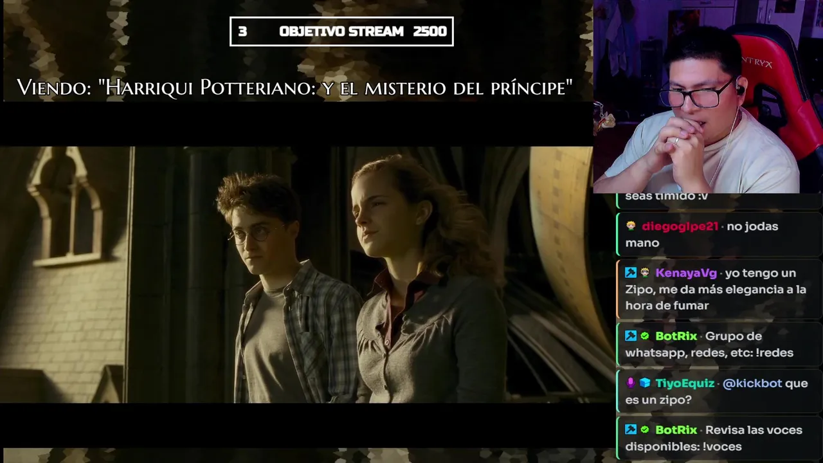
Task: Click the verified badge on BotRix's !redes message
Action: pyautogui.click(x=645, y=336)
